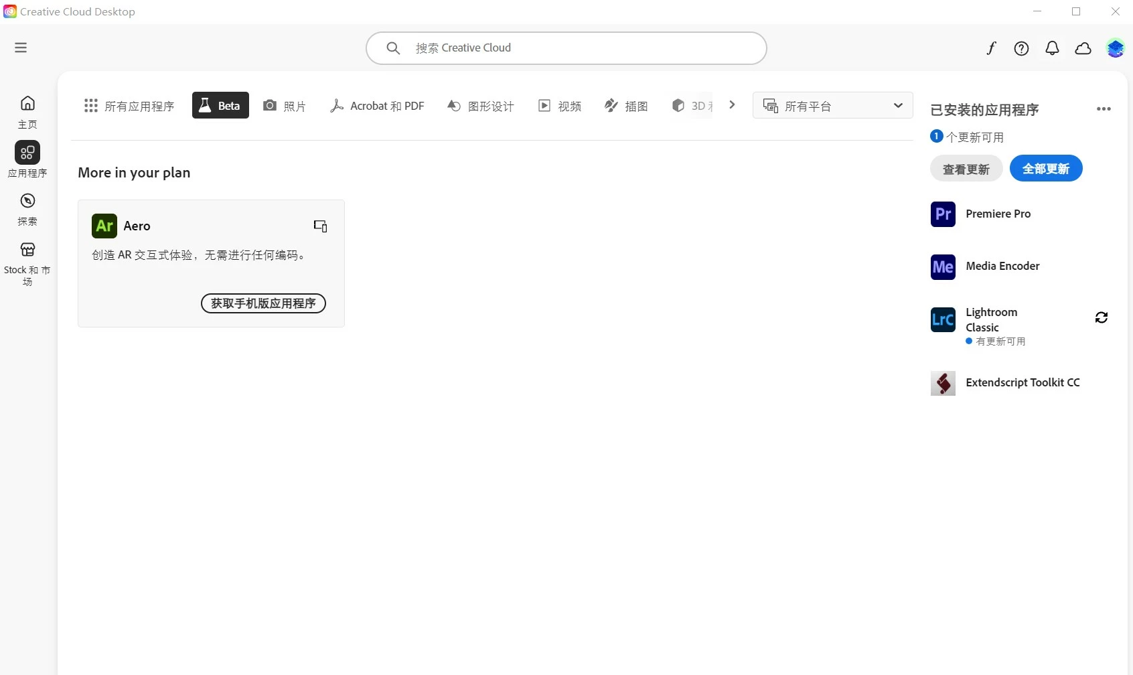This screenshot has width=1133, height=675.
Task: Select the Beta tab
Action: click(220, 105)
